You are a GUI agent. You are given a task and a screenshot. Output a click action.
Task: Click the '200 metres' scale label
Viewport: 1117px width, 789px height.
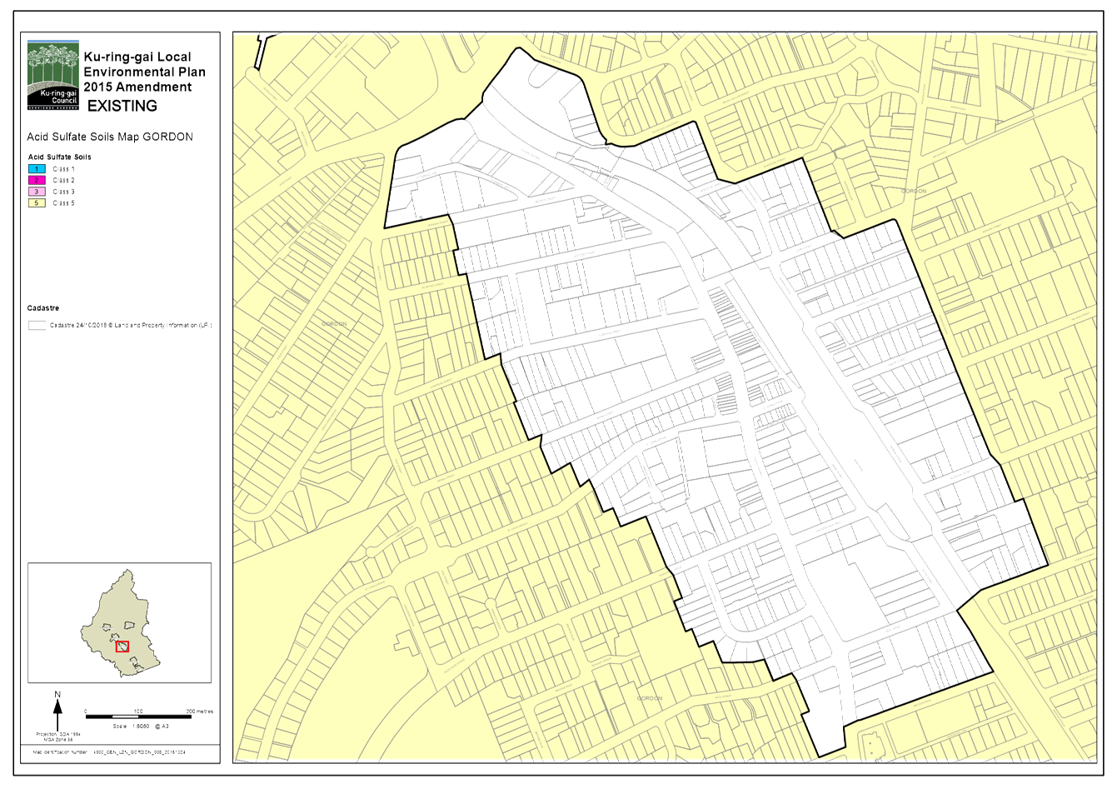[200, 712]
